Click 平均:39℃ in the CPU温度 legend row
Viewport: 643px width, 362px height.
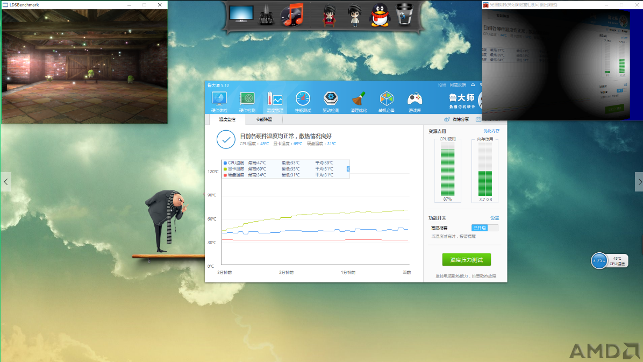(324, 163)
